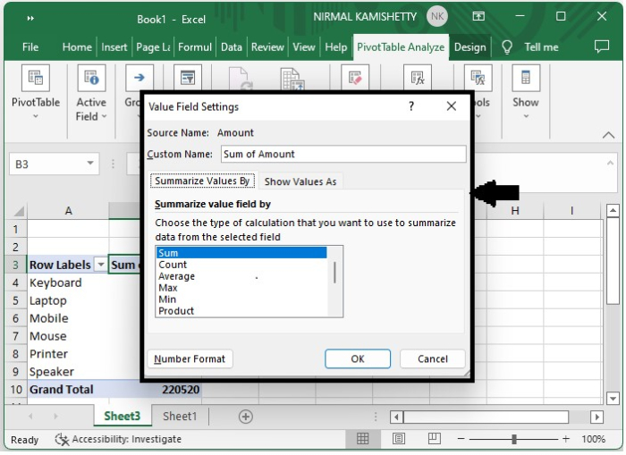
Task: Switch to the Design ribbon tab
Action: (x=469, y=47)
